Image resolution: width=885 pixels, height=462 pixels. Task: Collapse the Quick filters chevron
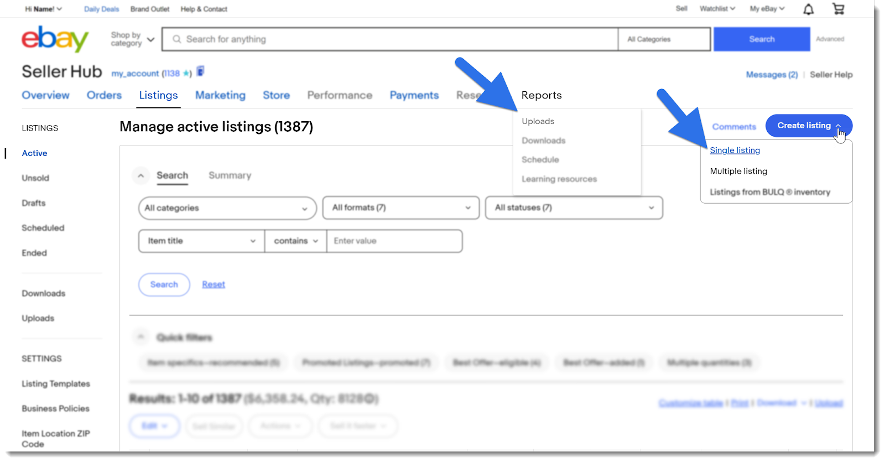pos(141,336)
